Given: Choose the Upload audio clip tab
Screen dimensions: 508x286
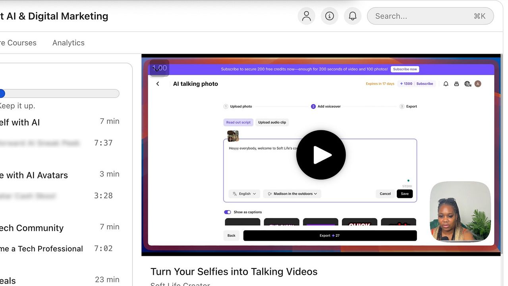Looking at the screenshot, I should click(272, 122).
